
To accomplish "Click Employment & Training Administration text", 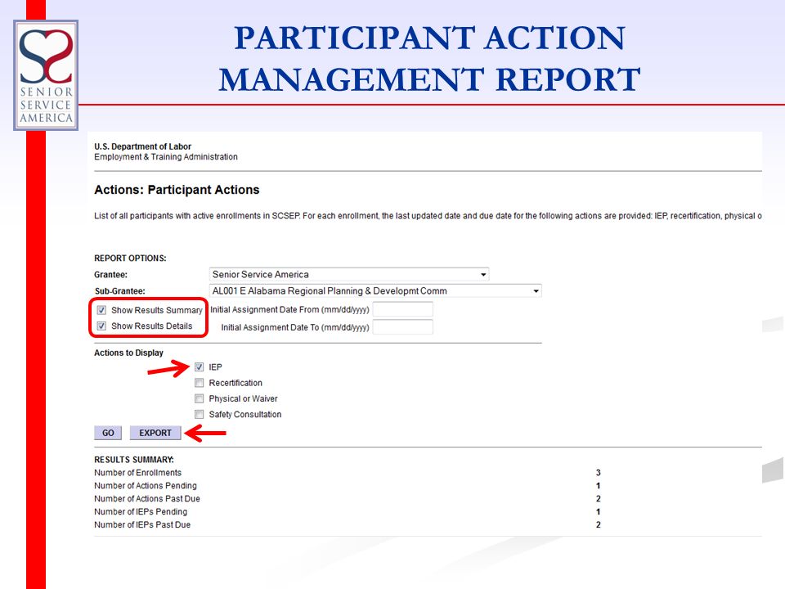I will pyautogui.click(x=166, y=157).
